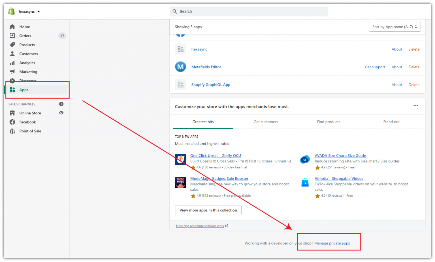435x262 pixels.
Task: Click the Customers icon
Action: tap(12, 54)
